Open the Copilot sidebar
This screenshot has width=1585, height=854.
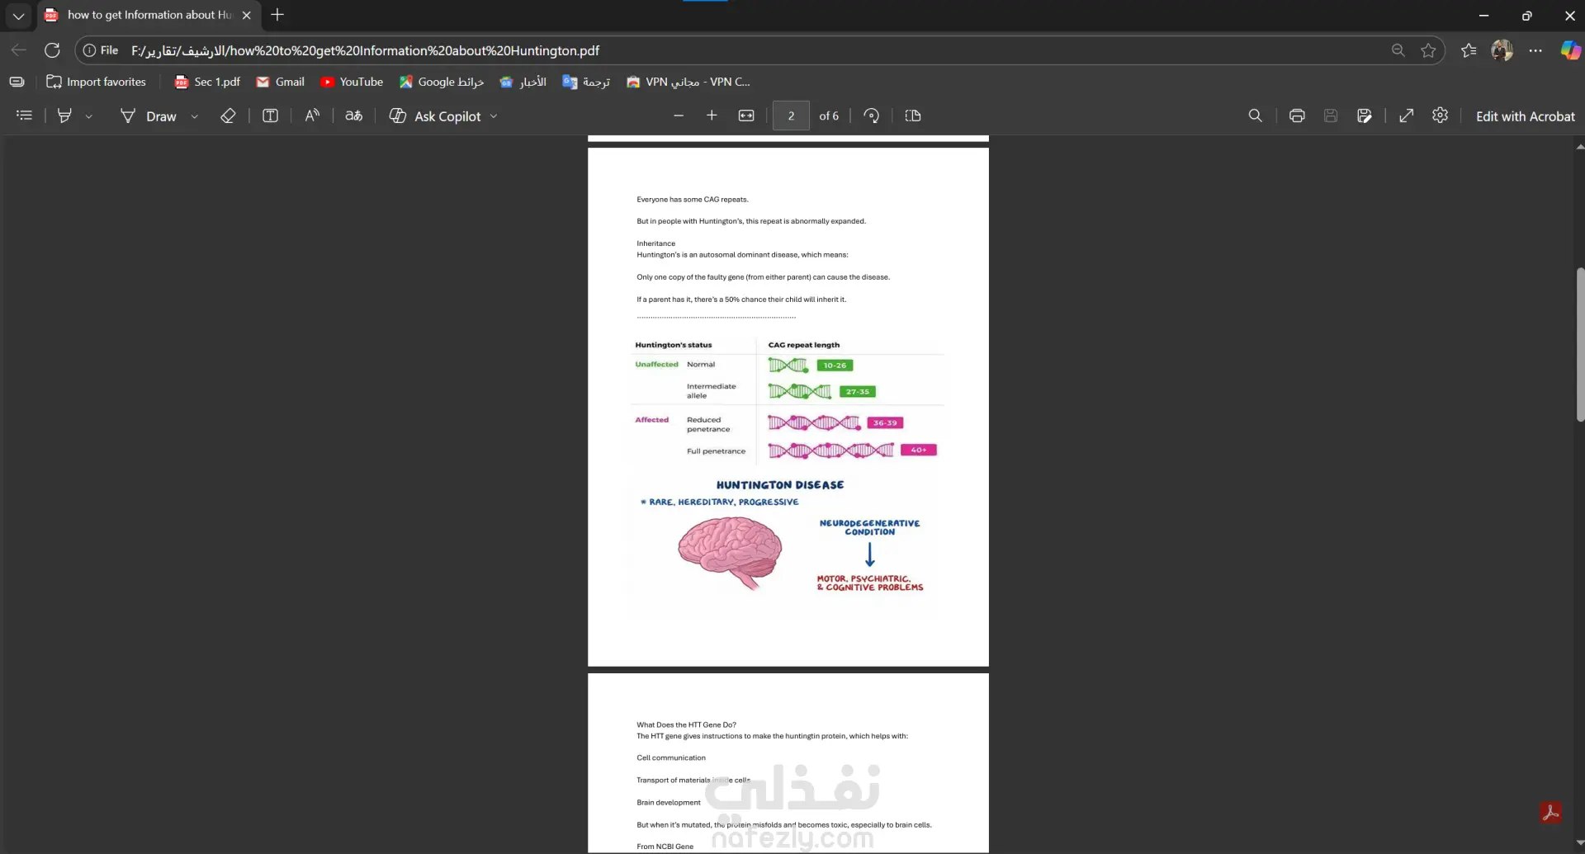1570,50
